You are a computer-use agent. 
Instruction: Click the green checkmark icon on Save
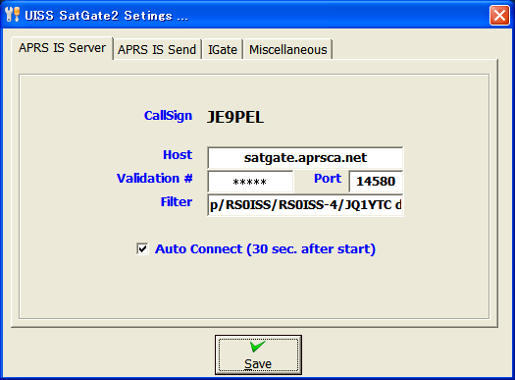257,347
